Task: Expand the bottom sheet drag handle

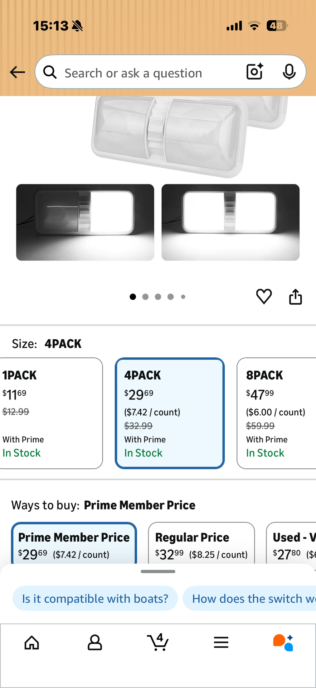Action: (x=158, y=572)
